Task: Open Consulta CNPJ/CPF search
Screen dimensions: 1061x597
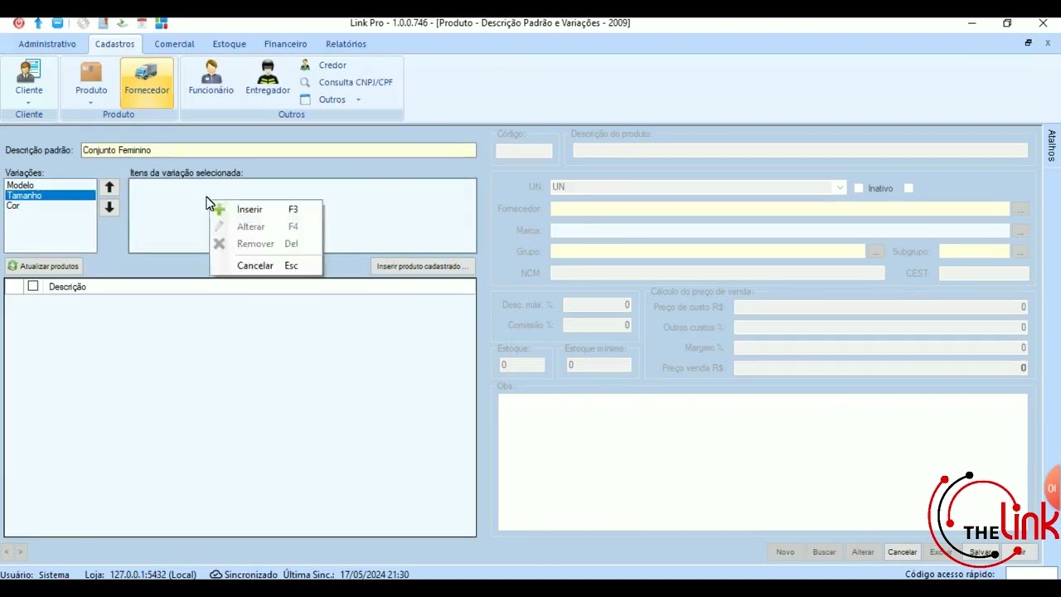Action: click(x=346, y=82)
